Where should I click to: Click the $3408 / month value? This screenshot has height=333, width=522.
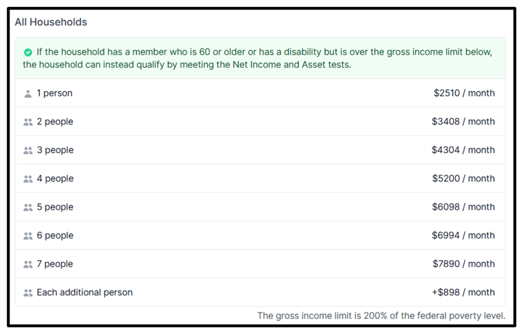(x=463, y=121)
